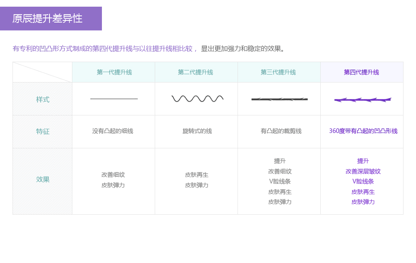Click the straight thin line illustration

(113, 99)
